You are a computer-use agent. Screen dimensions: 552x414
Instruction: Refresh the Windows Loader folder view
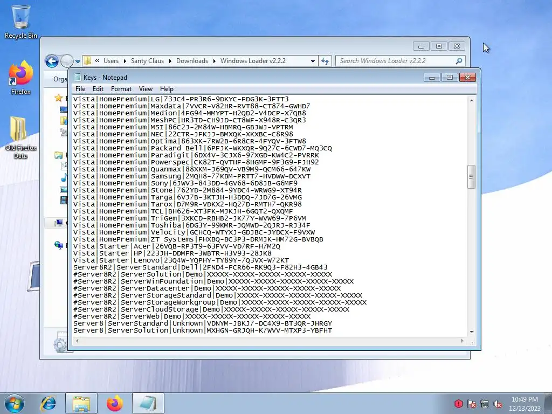(325, 61)
